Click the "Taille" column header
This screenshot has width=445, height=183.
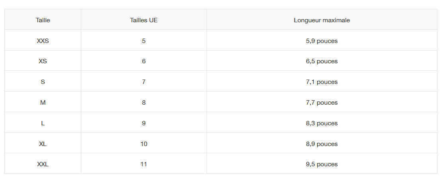click(x=43, y=20)
